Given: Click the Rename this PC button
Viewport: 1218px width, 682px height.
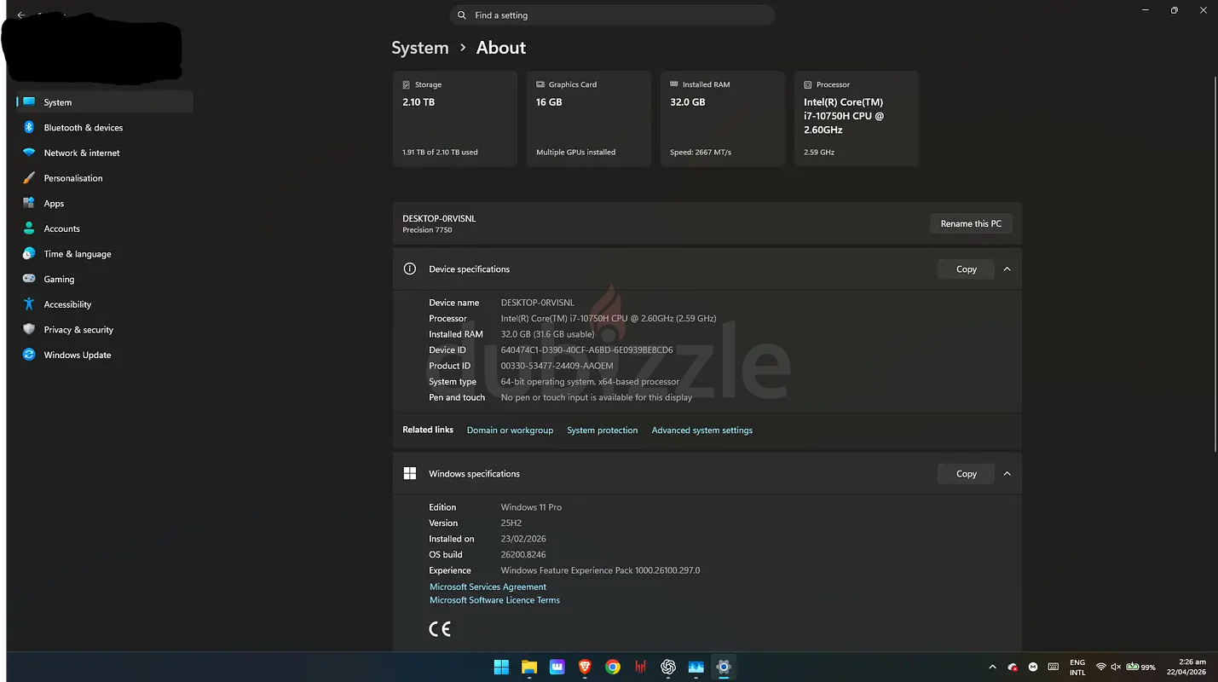Looking at the screenshot, I should [971, 224].
